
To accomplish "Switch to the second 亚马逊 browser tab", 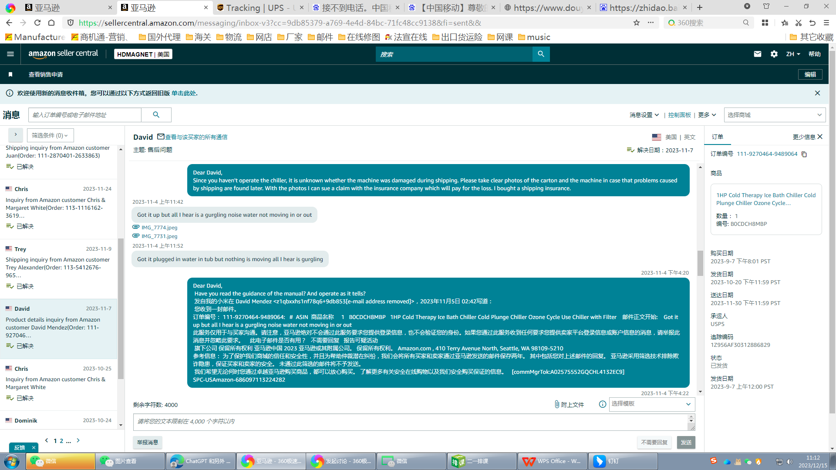I will (165, 7).
